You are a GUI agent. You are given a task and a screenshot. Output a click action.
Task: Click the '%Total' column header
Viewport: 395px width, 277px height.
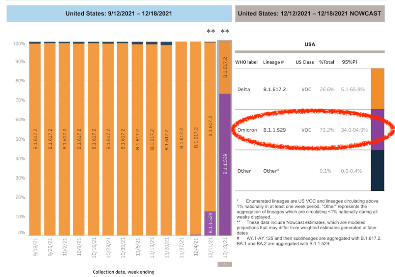pyautogui.click(x=326, y=62)
